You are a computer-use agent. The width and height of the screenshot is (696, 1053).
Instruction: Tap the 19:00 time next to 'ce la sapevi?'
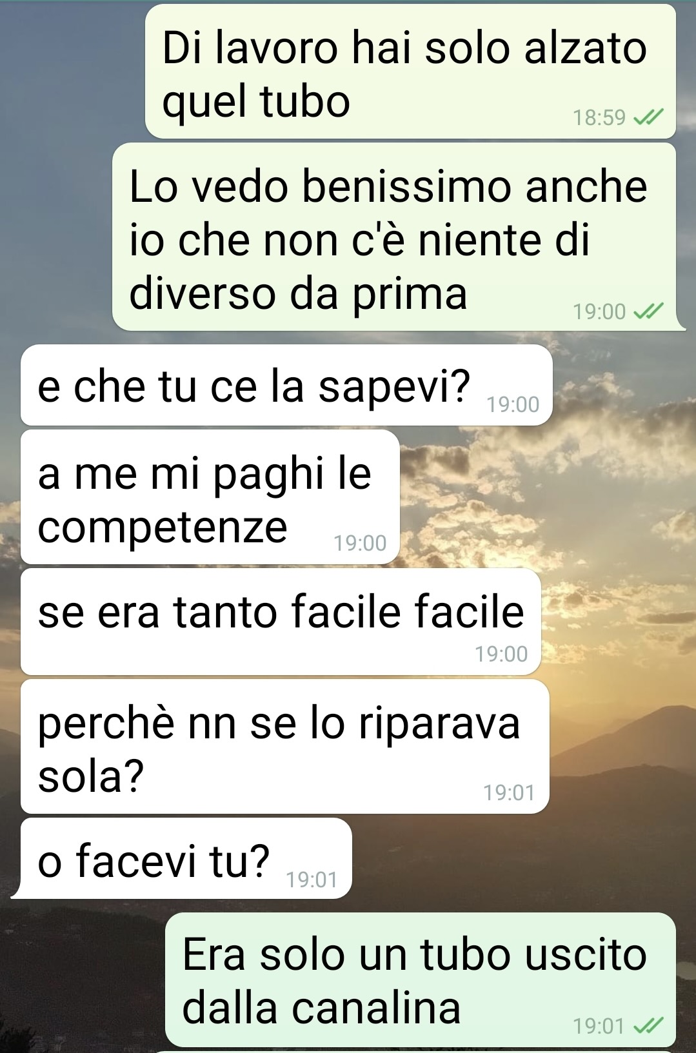513,405
